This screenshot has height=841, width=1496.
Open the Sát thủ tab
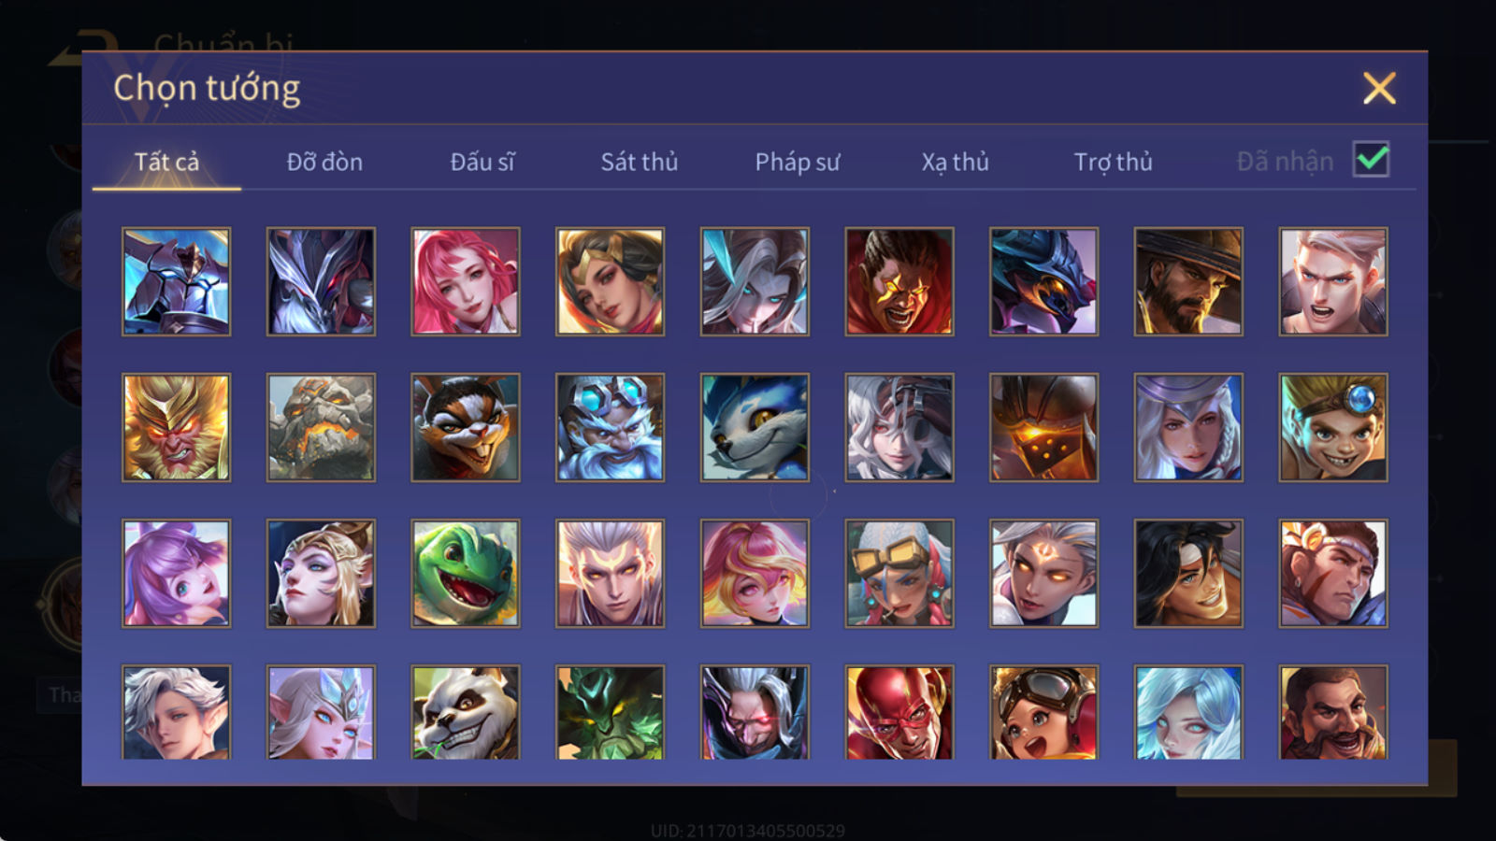coord(639,162)
